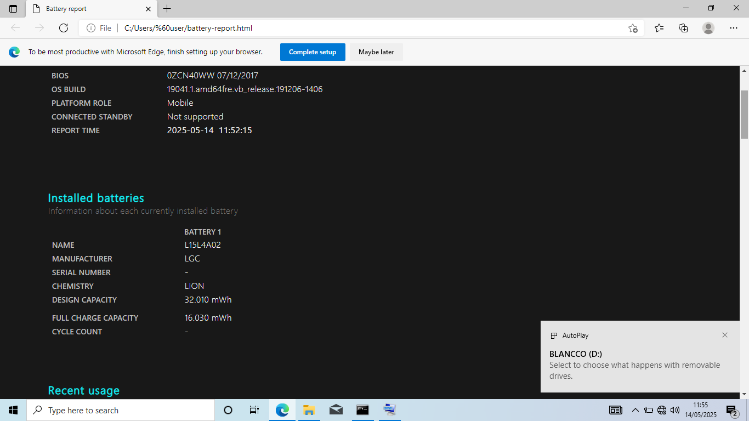Select the report time 2025-05-14 11:52:15
Viewport: 749px width, 421px height.
pyautogui.click(x=209, y=130)
